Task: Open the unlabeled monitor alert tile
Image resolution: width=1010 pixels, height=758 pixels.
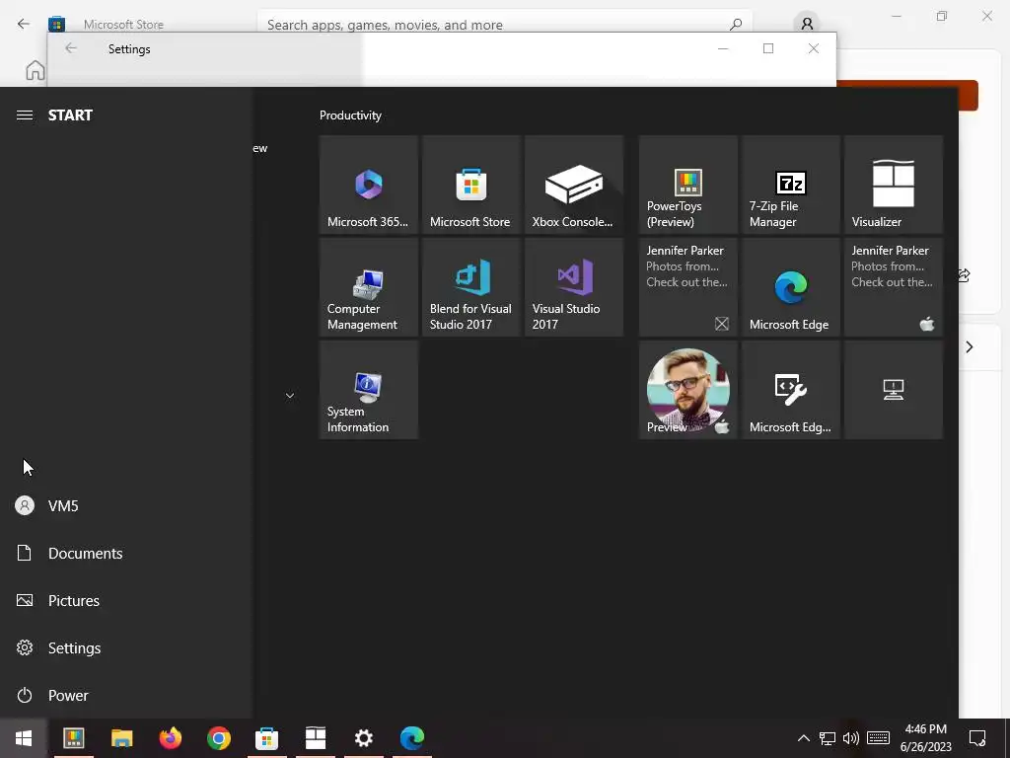Action: [x=894, y=390]
